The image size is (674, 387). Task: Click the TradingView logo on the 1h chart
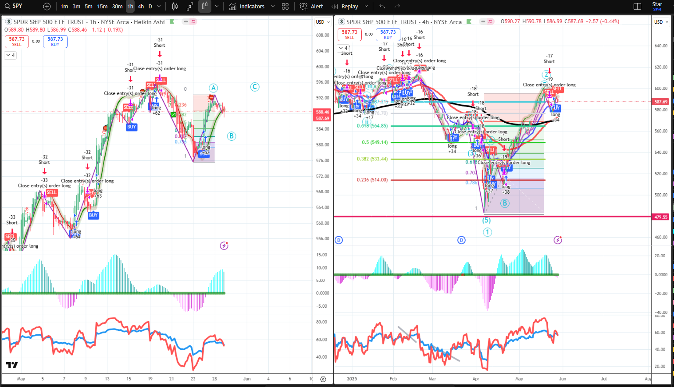pyautogui.click(x=12, y=365)
